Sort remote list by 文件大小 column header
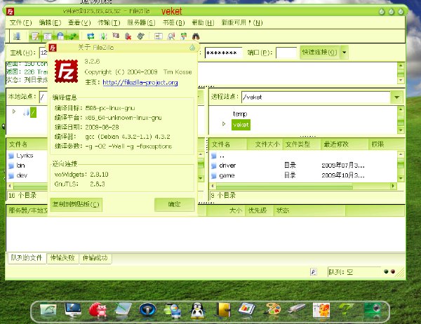Viewport: 421px width, 324px height. [264, 144]
